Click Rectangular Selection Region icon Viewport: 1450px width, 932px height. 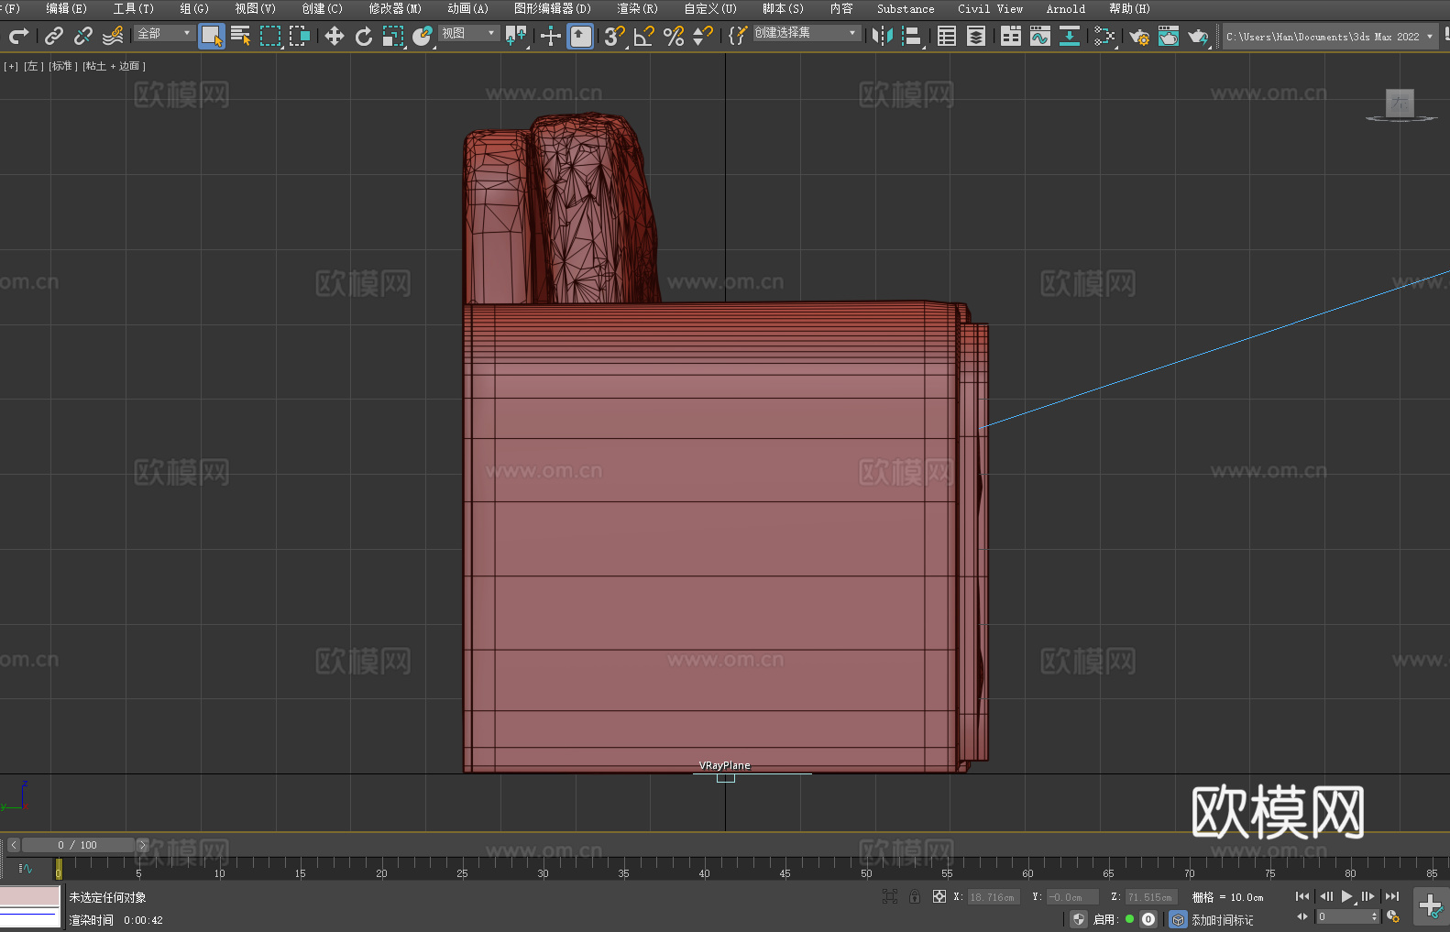tap(270, 36)
